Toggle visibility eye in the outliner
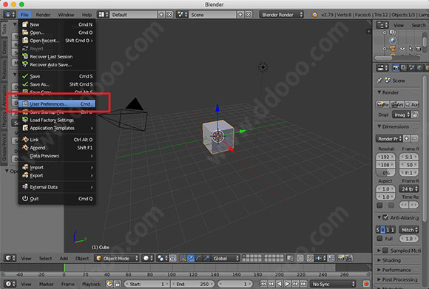429x289 pixels. tap(402, 49)
